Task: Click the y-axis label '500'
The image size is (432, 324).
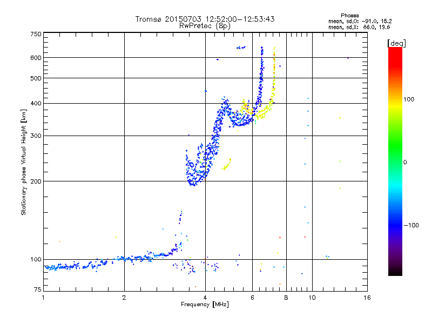Action: (x=36, y=78)
